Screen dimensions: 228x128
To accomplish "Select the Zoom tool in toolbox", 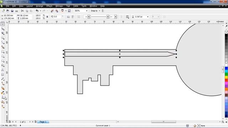I will pos(2,38).
